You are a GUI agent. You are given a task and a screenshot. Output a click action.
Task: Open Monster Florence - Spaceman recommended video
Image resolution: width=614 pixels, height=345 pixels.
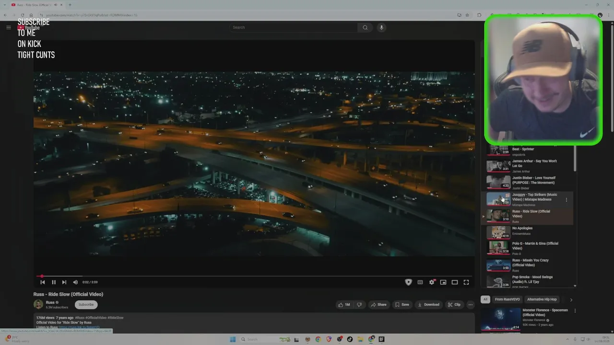[x=526, y=319]
